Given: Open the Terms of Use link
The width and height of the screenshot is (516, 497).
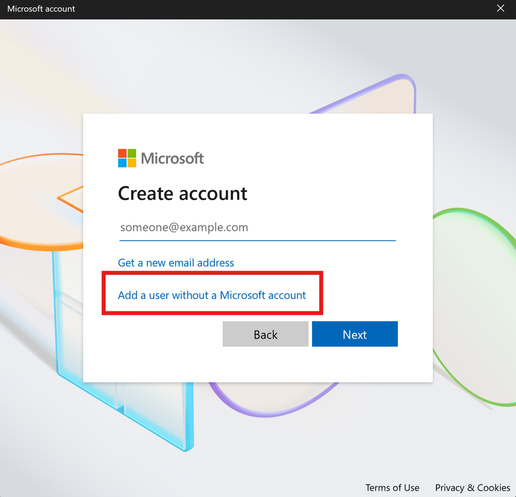Looking at the screenshot, I should [x=392, y=488].
